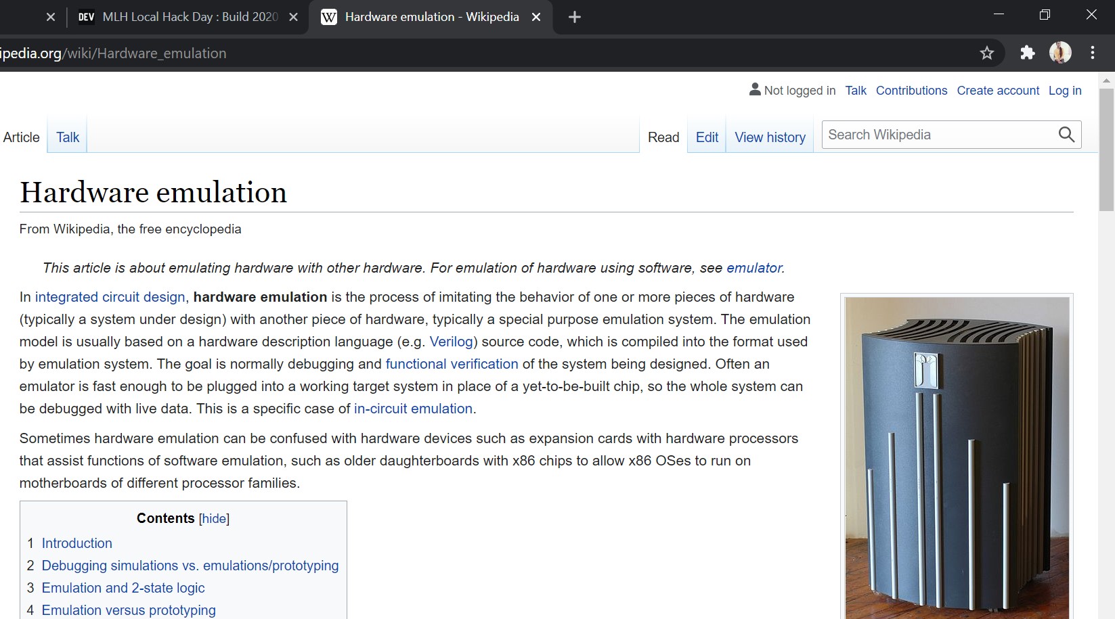Jump to Debugging simulations vs. emulations/prototyping
Screen dimensions: 1115x619
(x=190, y=566)
